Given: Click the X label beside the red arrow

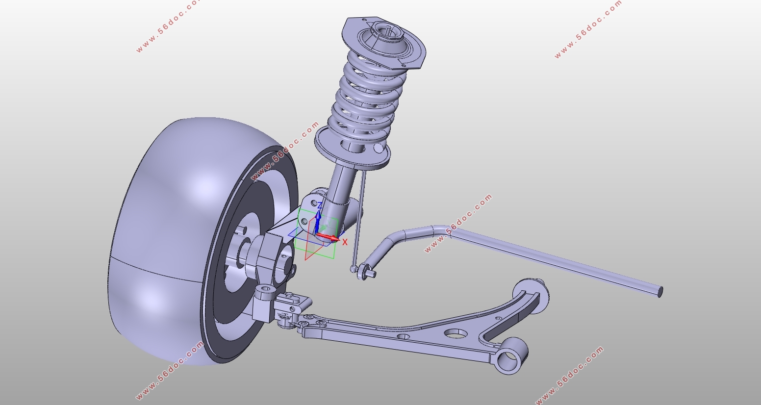Looking at the screenshot, I should click(x=345, y=242).
